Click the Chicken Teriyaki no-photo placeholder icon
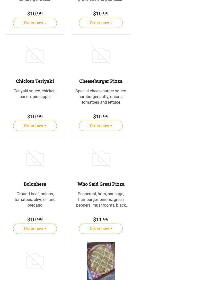 point(35,55)
